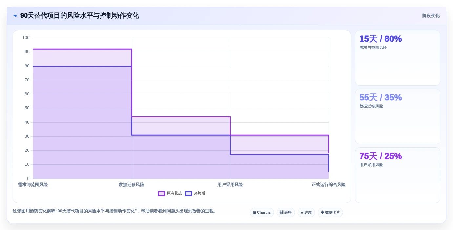Toggle the 原有状态 legend swatch

[x=161, y=194]
